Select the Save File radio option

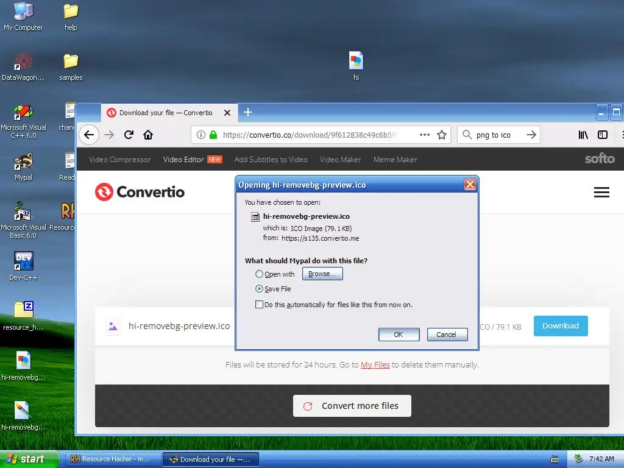click(259, 289)
